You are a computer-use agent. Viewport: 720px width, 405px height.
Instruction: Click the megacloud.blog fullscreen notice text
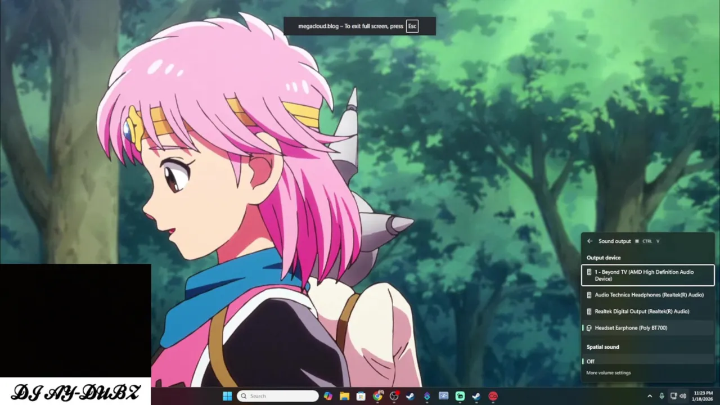click(350, 26)
